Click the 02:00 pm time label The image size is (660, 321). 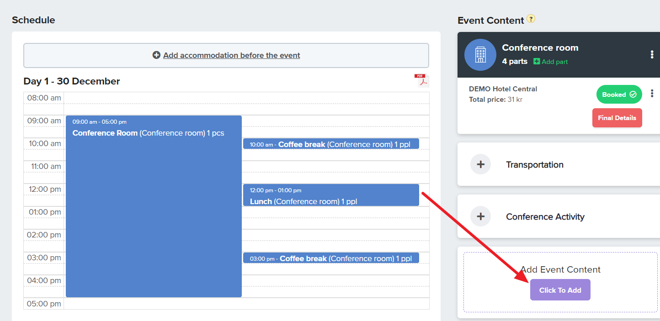pyautogui.click(x=44, y=235)
